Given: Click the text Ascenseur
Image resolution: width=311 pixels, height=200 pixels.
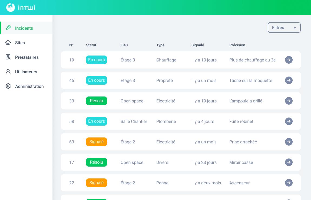Looking at the screenshot, I should 239,183.
